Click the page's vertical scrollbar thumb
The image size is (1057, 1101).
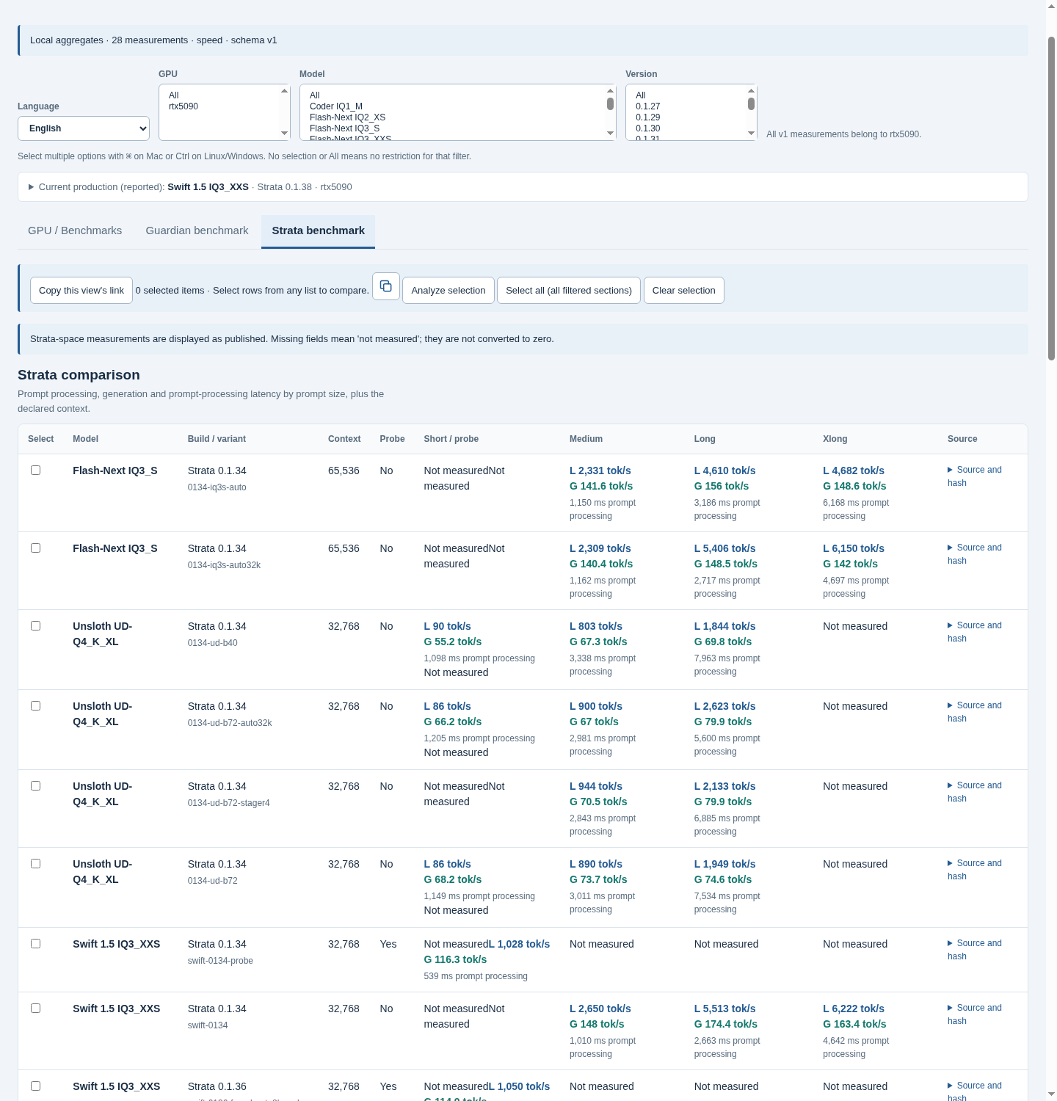tap(1051, 198)
